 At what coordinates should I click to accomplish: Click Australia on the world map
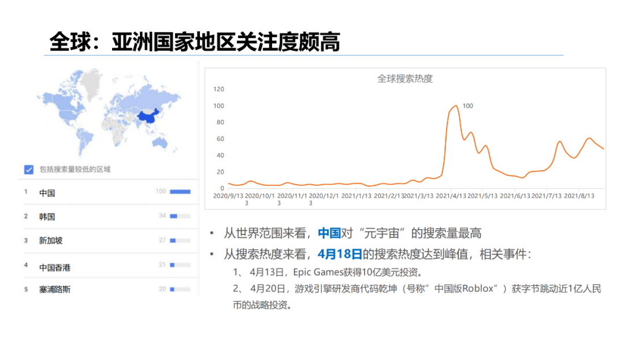pos(159,143)
